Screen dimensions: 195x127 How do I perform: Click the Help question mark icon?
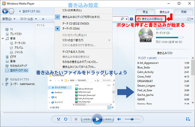pos(131,19)
